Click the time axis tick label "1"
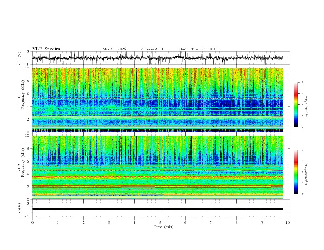 point(58,223)
